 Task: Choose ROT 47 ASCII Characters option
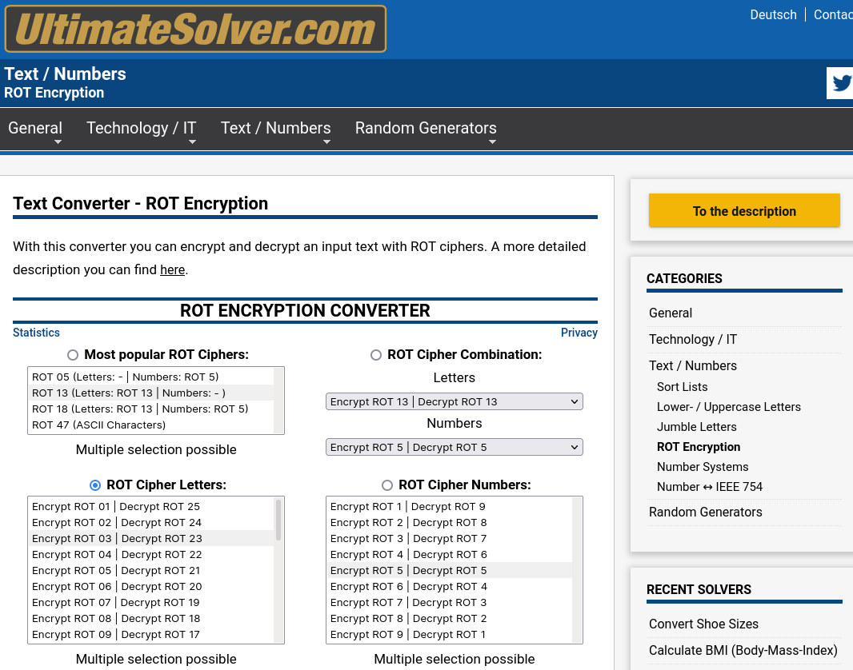pyautogui.click(x=150, y=425)
